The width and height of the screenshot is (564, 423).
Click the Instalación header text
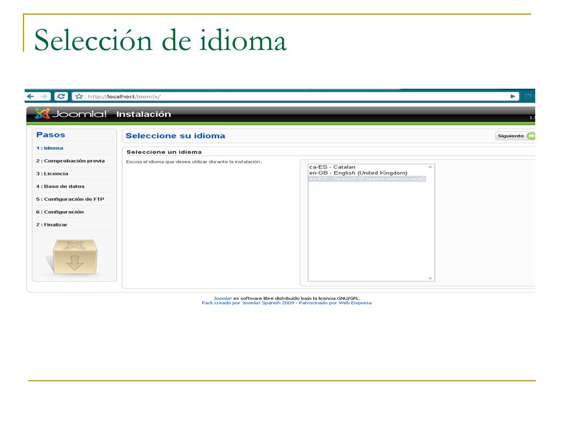tap(143, 114)
